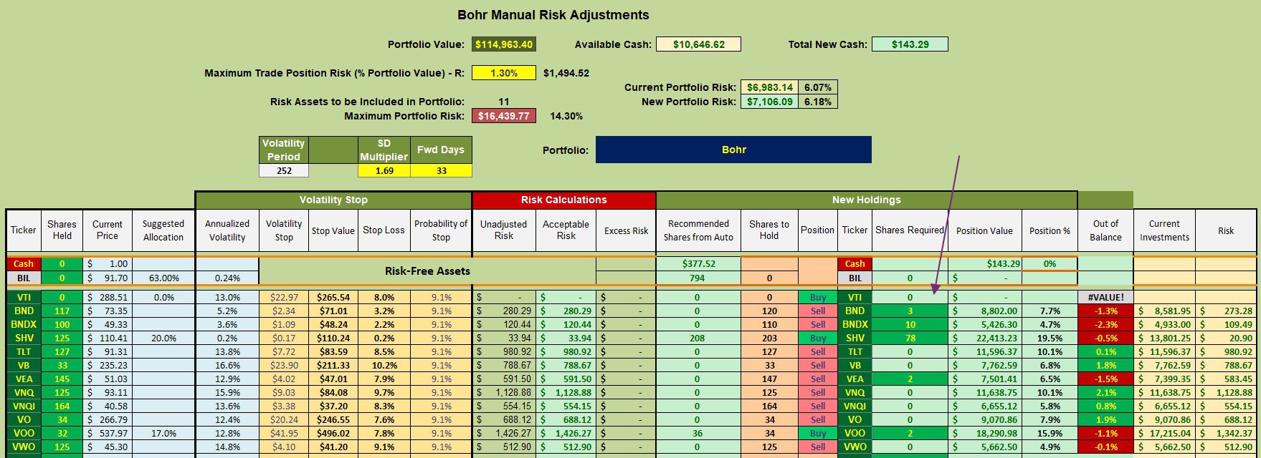Click the Out of Balance column header

click(x=1105, y=230)
